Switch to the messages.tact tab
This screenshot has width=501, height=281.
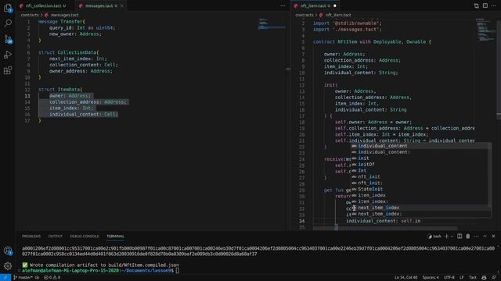tap(99, 5)
